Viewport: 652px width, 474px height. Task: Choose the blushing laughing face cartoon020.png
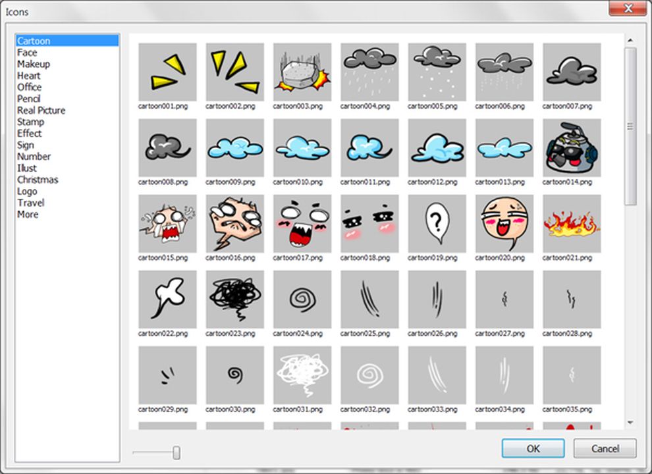coord(504,223)
